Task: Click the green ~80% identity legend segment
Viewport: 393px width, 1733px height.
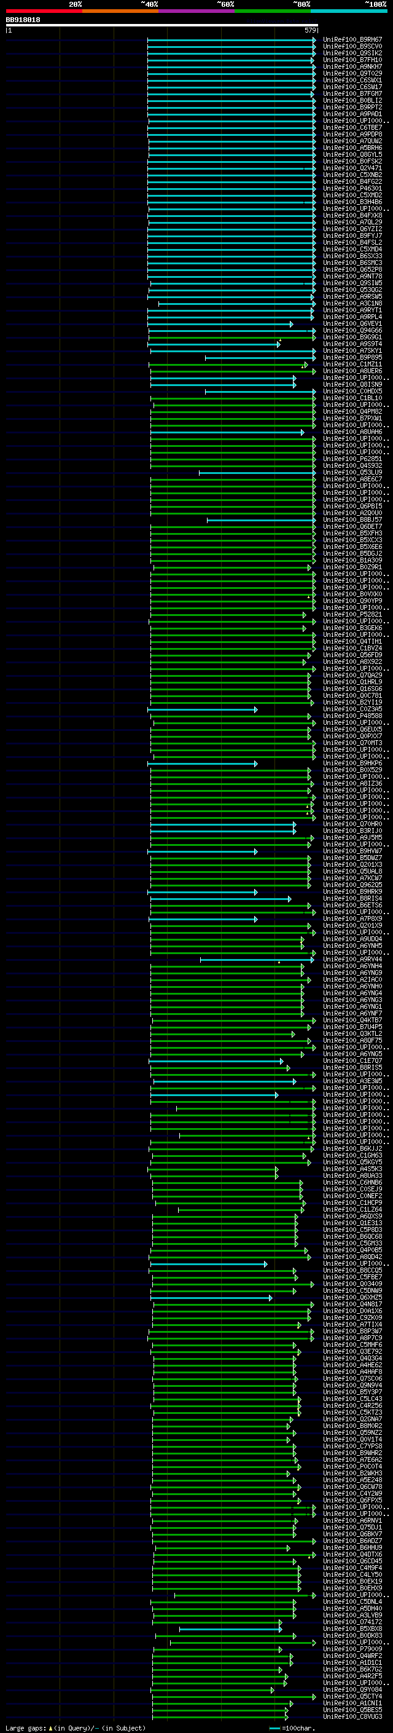Action: 273,11
